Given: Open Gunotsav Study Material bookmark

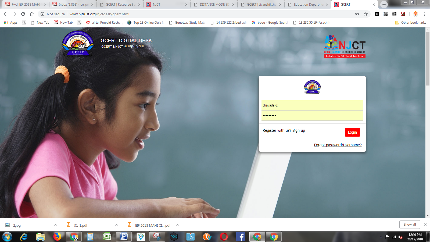Looking at the screenshot, I should [187, 23].
